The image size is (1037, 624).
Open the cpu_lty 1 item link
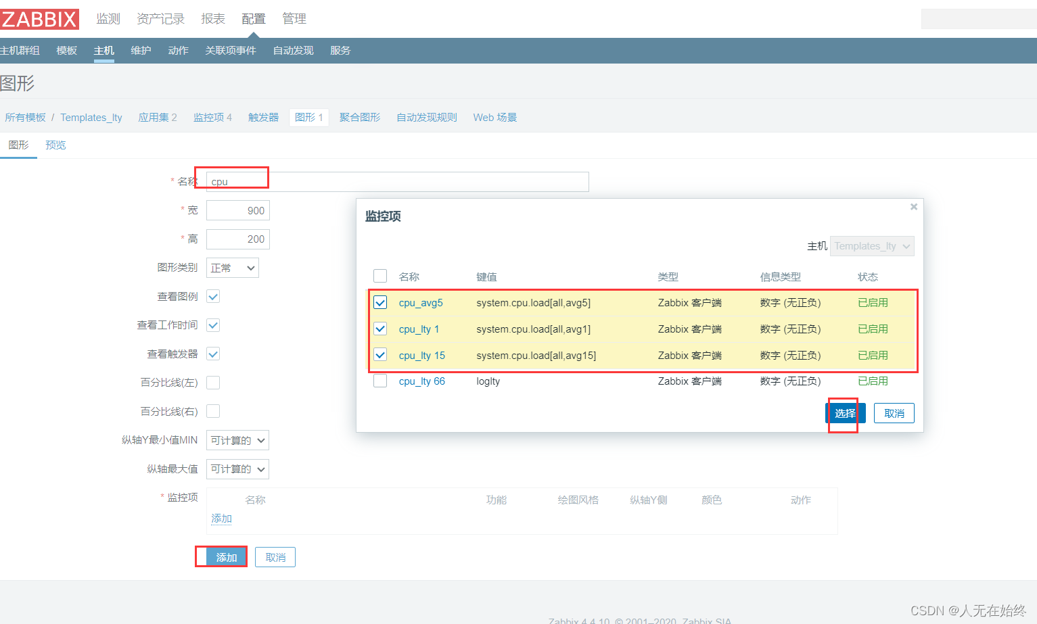click(x=419, y=329)
